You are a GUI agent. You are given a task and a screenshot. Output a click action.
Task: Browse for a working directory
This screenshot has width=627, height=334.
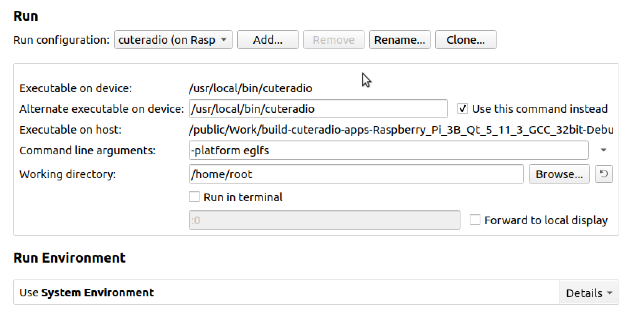(x=559, y=174)
